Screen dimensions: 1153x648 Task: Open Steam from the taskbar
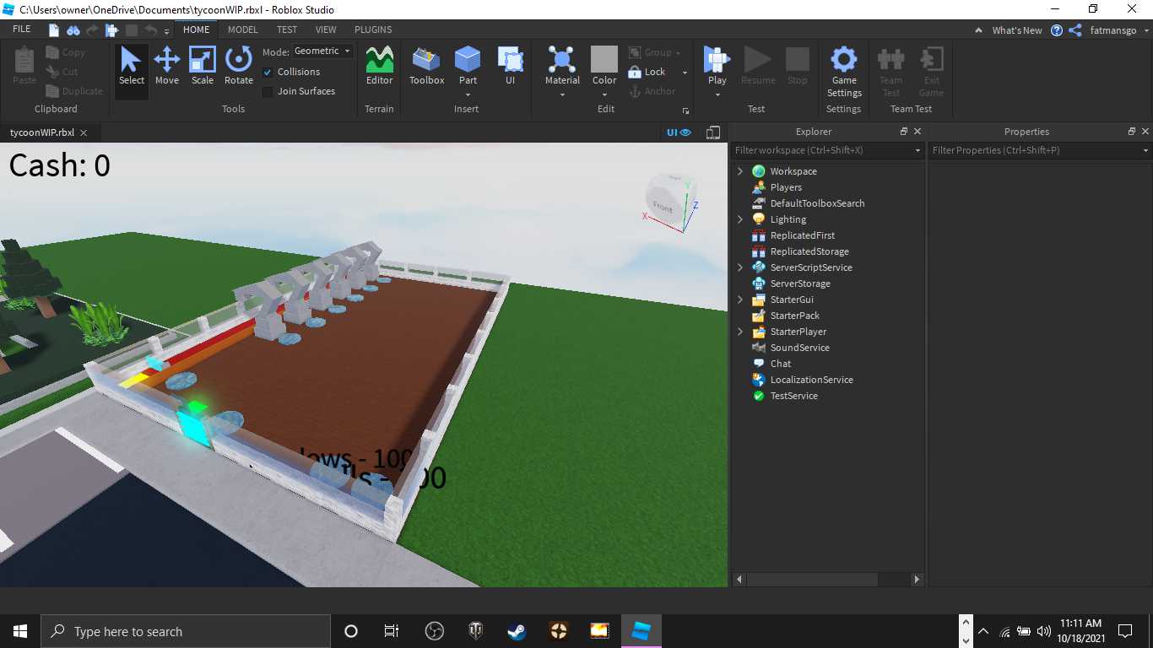(x=517, y=631)
